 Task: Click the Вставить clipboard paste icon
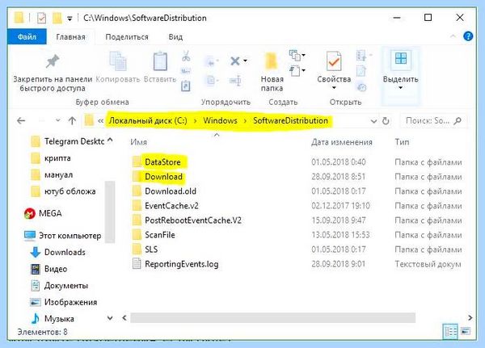coord(160,61)
